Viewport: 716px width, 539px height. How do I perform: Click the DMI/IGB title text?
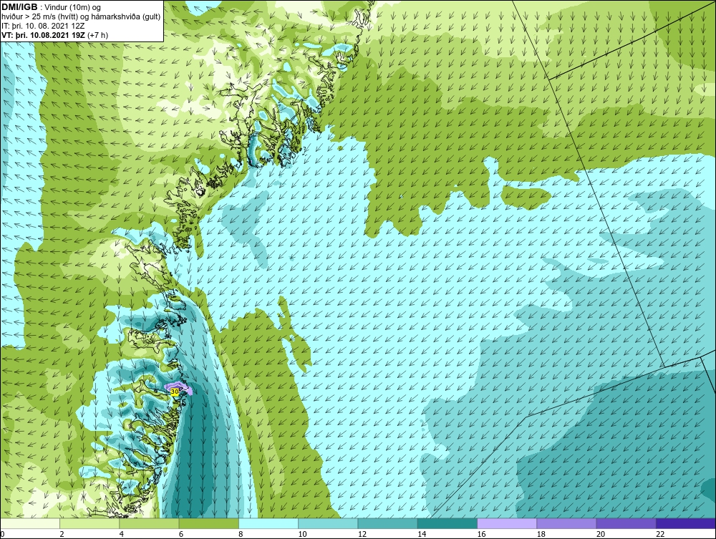coord(19,7)
